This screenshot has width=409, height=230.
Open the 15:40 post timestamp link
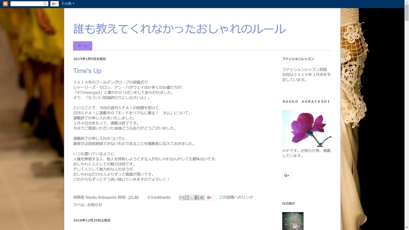(x=133, y=197)
